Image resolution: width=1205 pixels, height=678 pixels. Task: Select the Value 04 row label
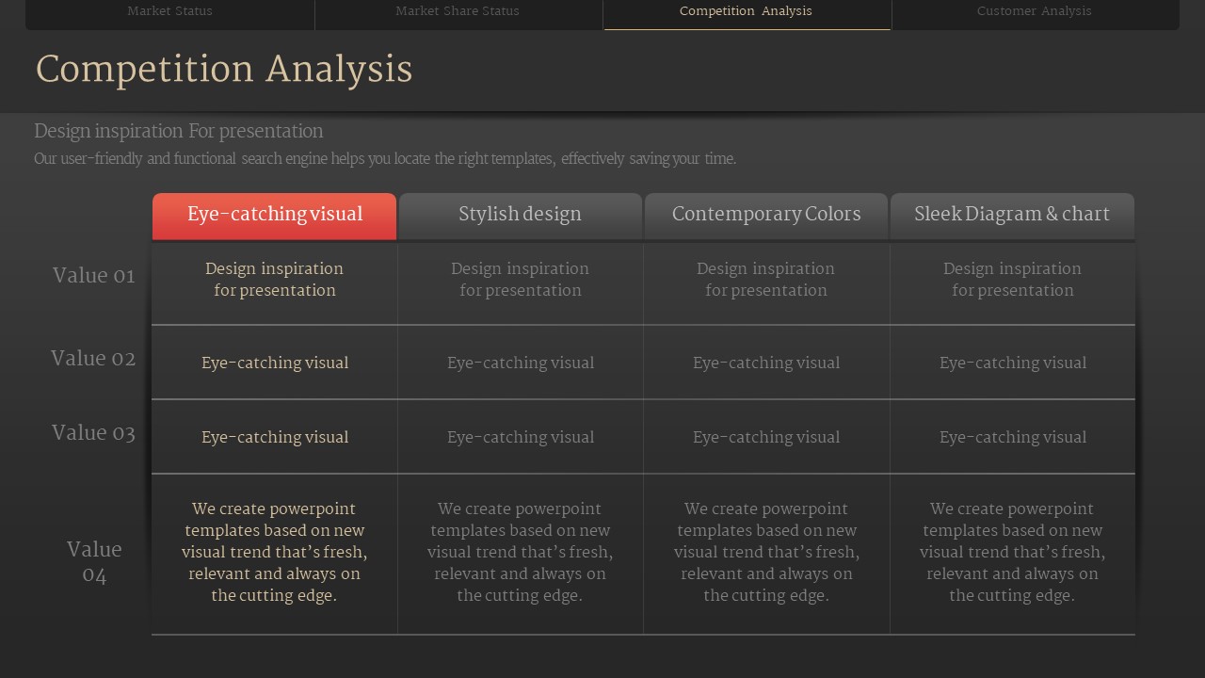pyautogui.click(x=94, y=561)
